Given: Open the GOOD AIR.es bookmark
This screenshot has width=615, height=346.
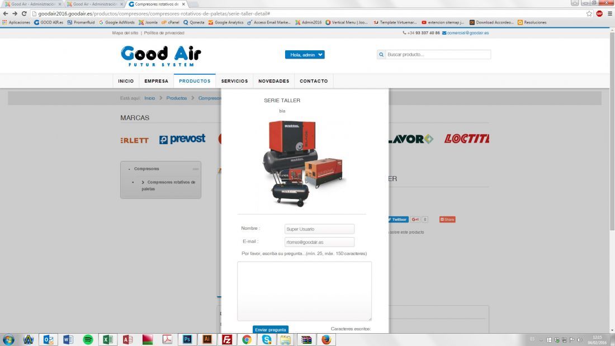Looking at the screenshot, I should (x=49, y=22).
